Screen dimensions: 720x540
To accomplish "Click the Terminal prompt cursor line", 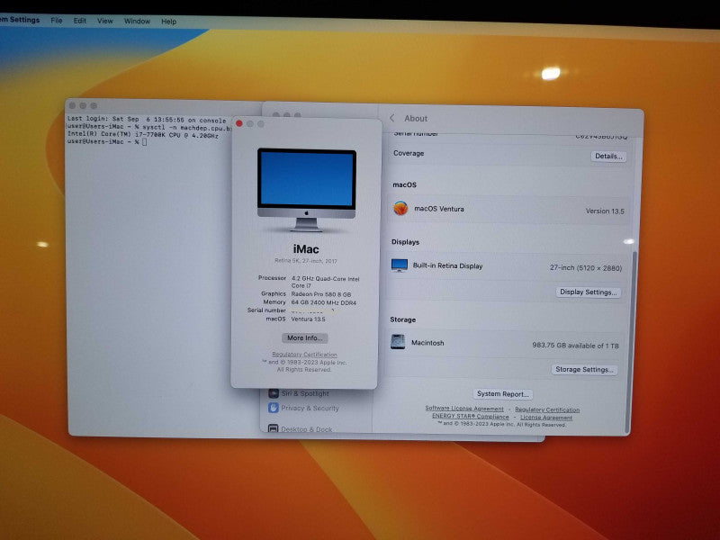I will [x=106, y=142].
